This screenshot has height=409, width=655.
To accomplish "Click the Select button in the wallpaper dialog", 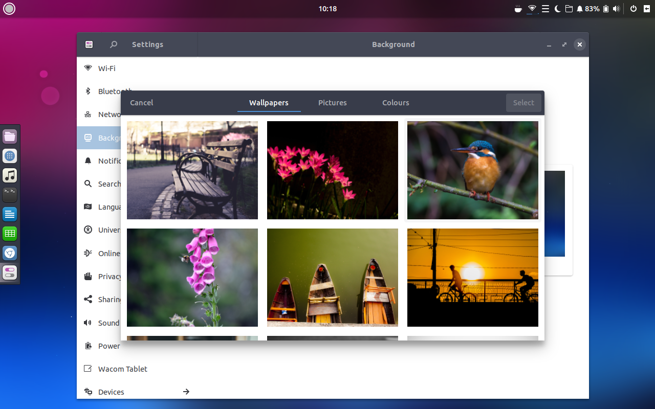I will (523, 103).
